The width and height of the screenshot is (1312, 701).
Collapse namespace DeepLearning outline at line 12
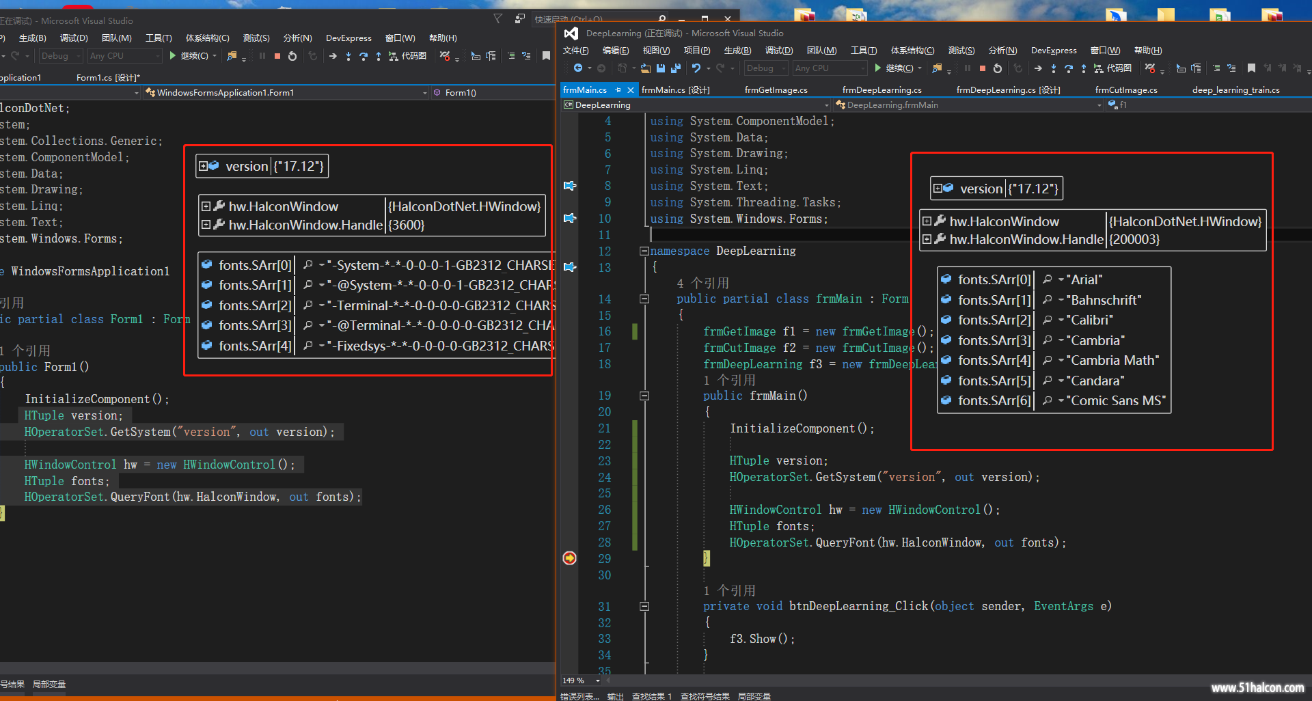click(644, 251)
